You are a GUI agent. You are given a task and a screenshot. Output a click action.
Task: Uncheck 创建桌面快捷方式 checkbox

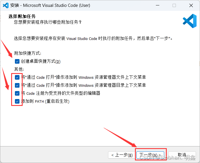pyautogui.click(x=17, y=61)
